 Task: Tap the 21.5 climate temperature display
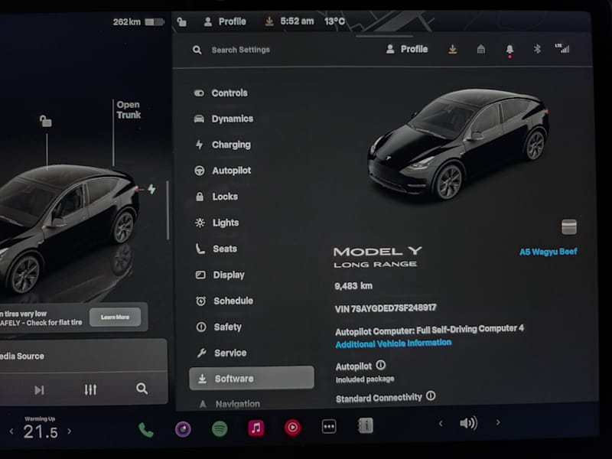click(41, 432)
